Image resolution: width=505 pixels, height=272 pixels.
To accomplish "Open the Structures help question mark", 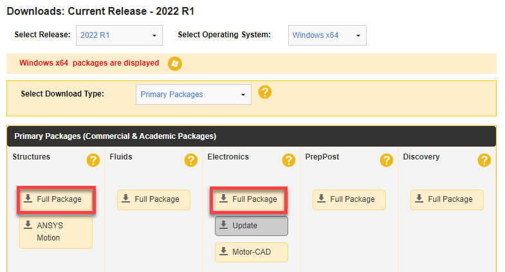I will (93, 160).
